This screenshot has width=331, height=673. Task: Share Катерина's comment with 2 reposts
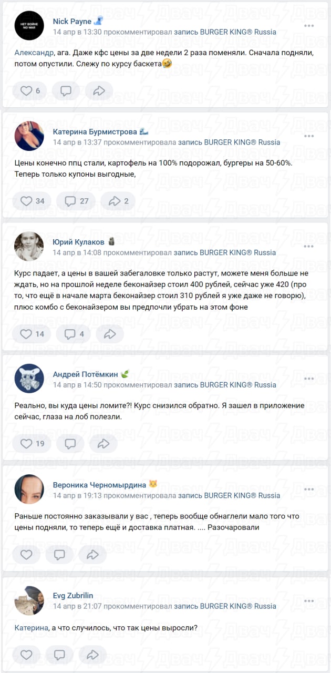[x=118, y=201]
